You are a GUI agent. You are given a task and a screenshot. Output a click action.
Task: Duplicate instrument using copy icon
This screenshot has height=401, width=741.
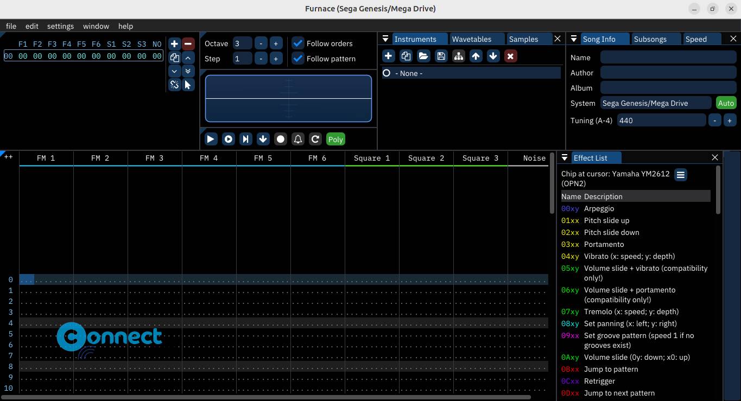[406, 56]
